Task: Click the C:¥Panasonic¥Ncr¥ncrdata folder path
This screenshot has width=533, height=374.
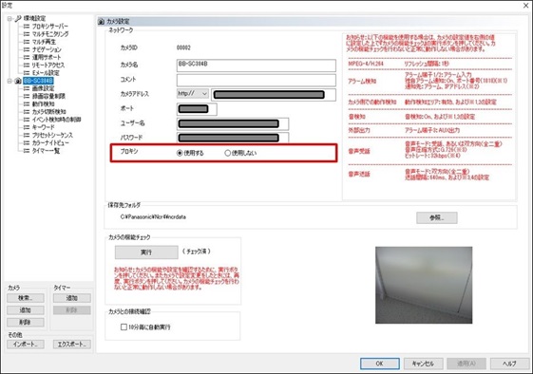Action: (153, 216)
